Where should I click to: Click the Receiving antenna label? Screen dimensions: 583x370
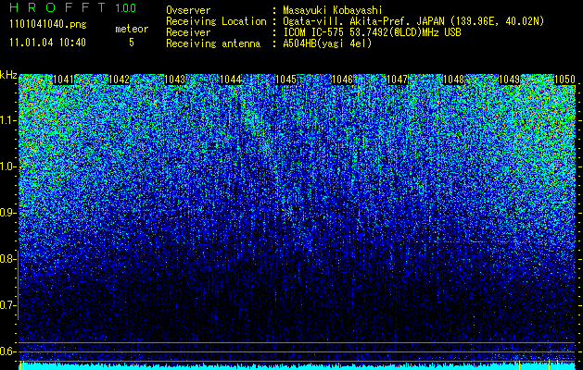[x=213, y=43]
